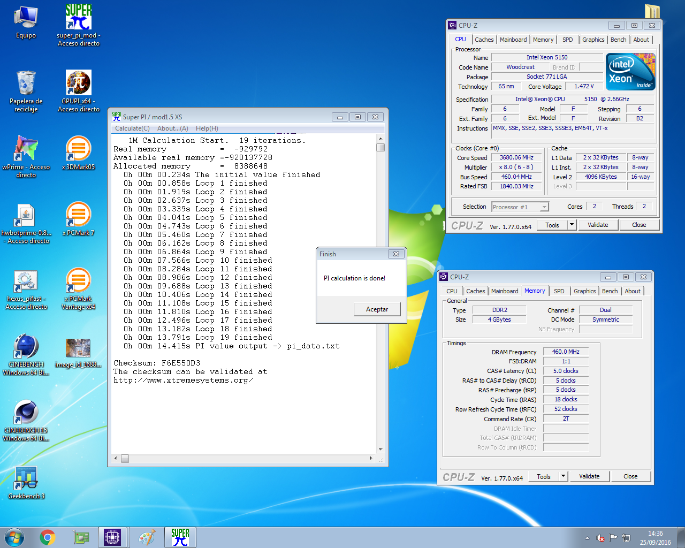Click Super PI vertical scrollbar up arrow

pos(380,138)
